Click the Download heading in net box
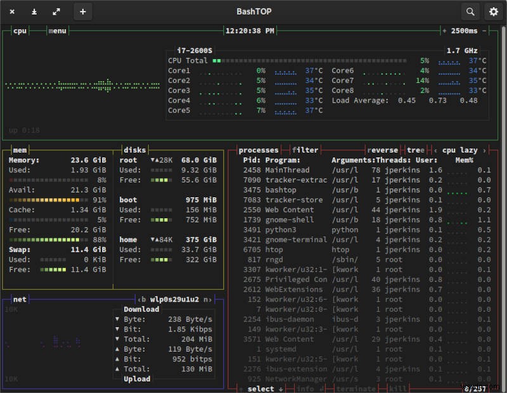507x393 pixels. [x=141, y=309]
